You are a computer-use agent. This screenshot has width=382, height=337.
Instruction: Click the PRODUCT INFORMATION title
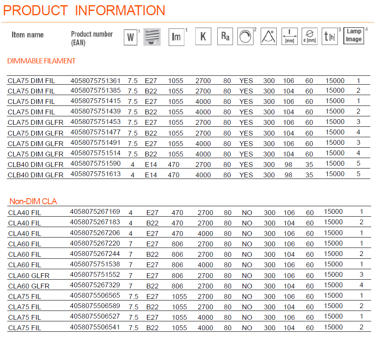[84, 10]
